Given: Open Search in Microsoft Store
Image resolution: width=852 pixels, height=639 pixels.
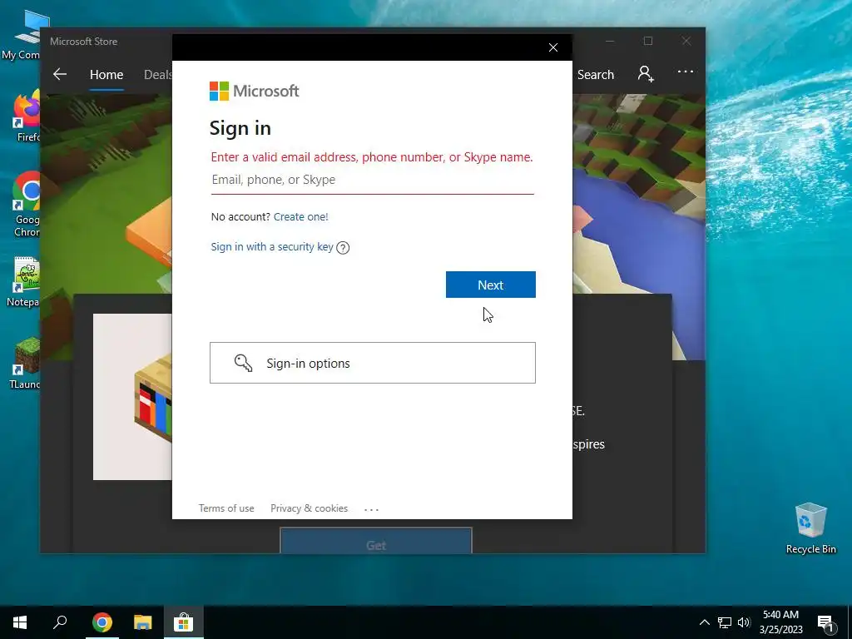Looking at the screenshot, I should click(596, 75).
